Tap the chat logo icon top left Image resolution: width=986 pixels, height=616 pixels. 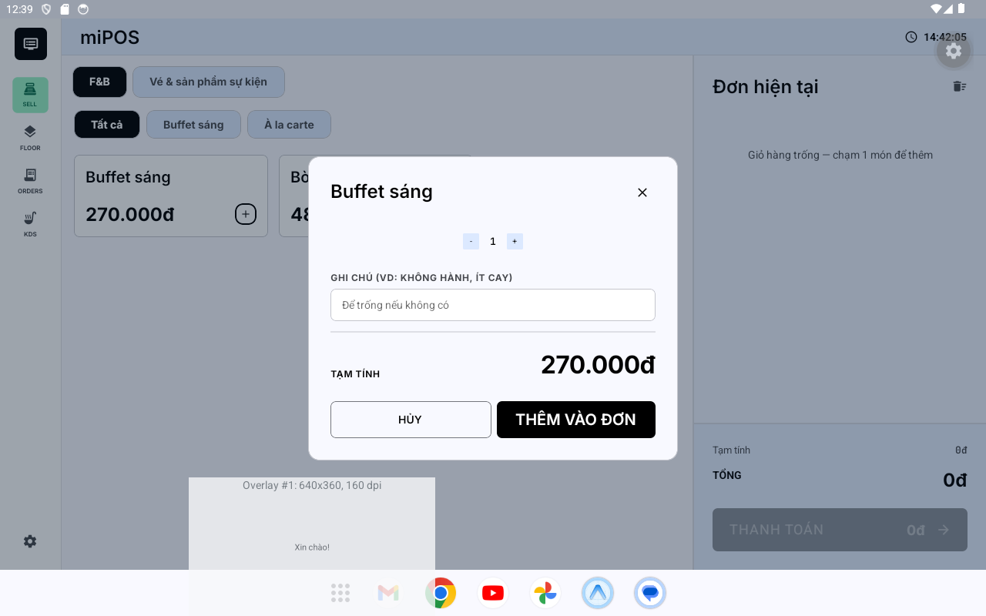(x=31, y=44)
